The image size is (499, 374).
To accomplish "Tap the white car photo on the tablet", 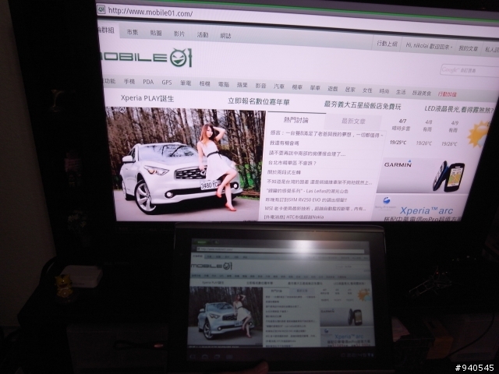I will [226, 316].
